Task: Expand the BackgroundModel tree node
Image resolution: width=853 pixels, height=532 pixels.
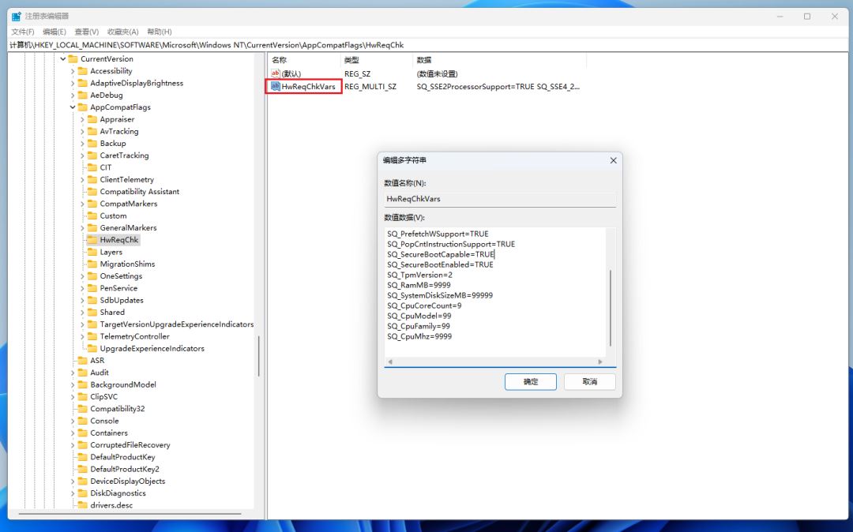Action: [73, 384]
